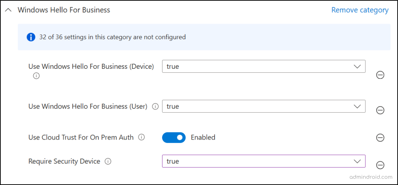
Task: Disable the Use Cloud Trust toggle switch
Action: click(174, 137)
